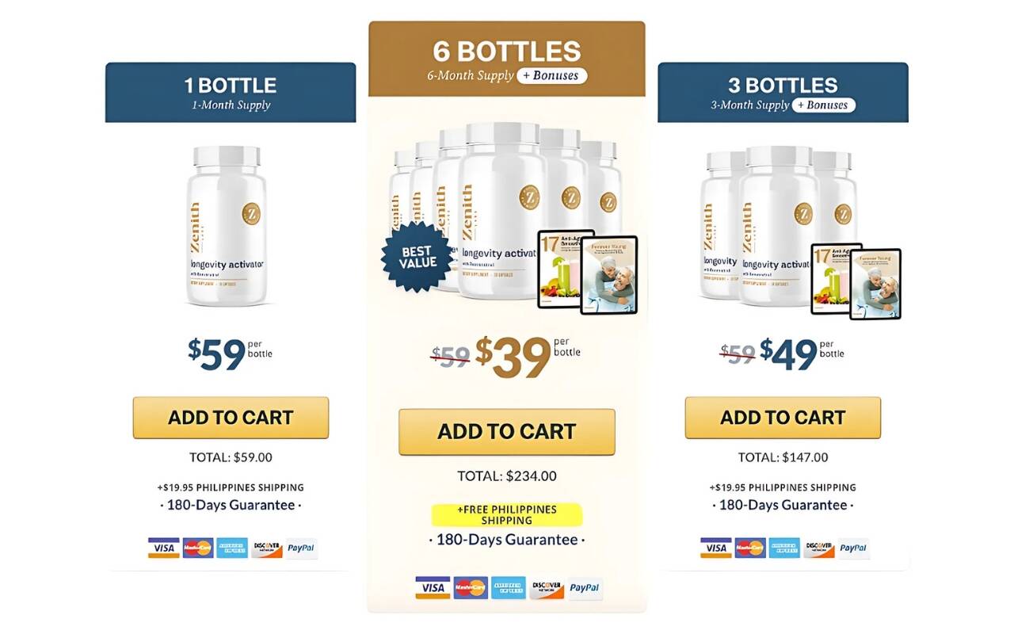Screen dimensions: 1014x634
Task: Add the 1 Bottle package to cart
Action: point(231,418)
